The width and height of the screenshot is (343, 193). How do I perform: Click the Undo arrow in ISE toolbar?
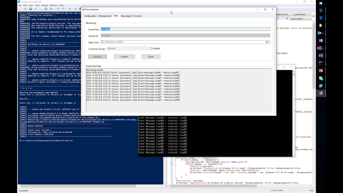58,9
